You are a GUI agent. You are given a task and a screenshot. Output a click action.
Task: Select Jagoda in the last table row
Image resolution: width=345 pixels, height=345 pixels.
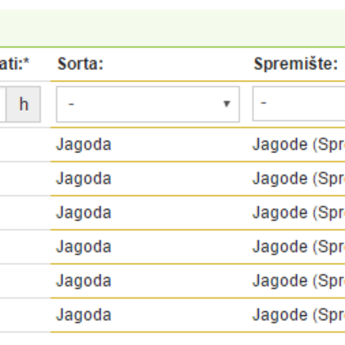coord(84,315)
